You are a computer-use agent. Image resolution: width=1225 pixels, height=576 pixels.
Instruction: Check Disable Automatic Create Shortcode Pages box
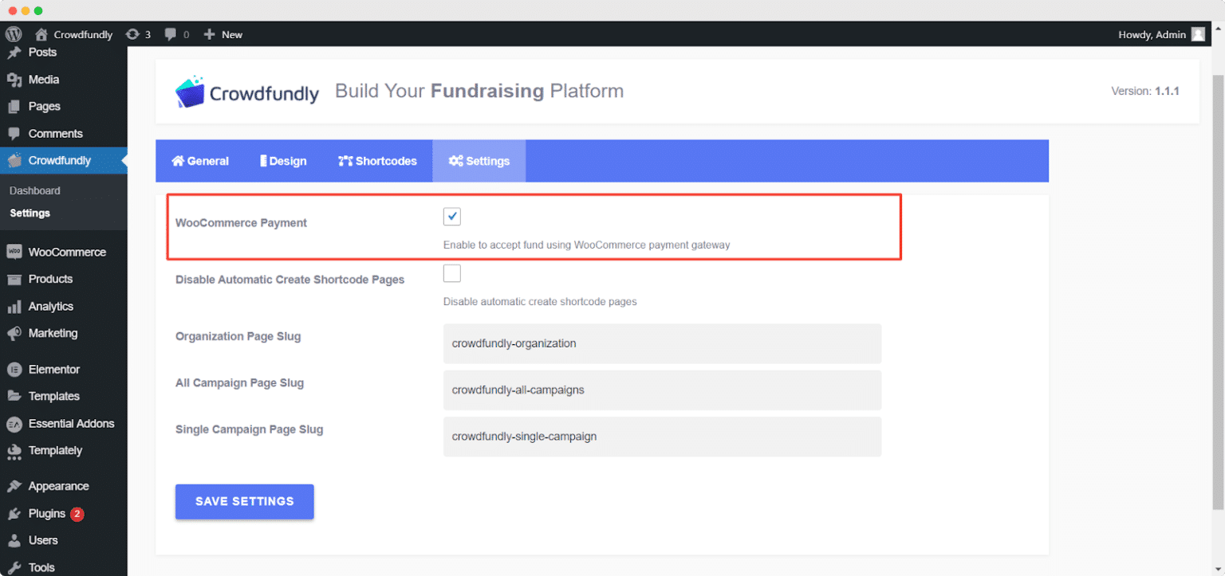(x=452, y=273)
